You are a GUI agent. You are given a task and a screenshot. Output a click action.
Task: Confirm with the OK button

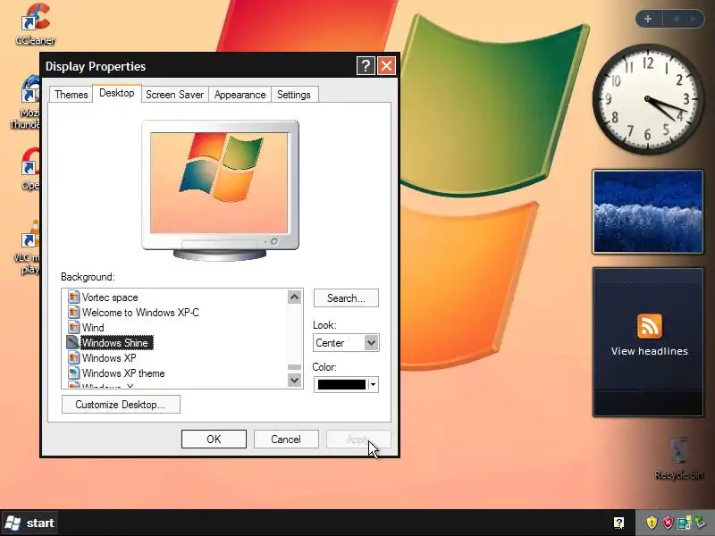pyautogui.click(x=214, y=439)
